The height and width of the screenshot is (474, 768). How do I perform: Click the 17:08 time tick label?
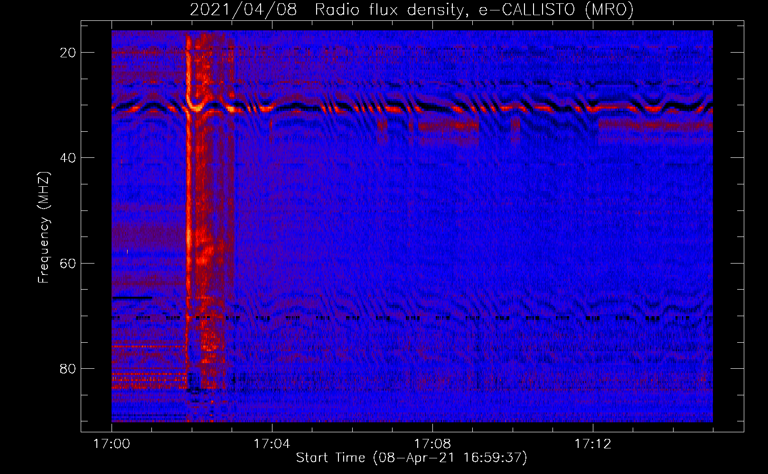[432, 444]
